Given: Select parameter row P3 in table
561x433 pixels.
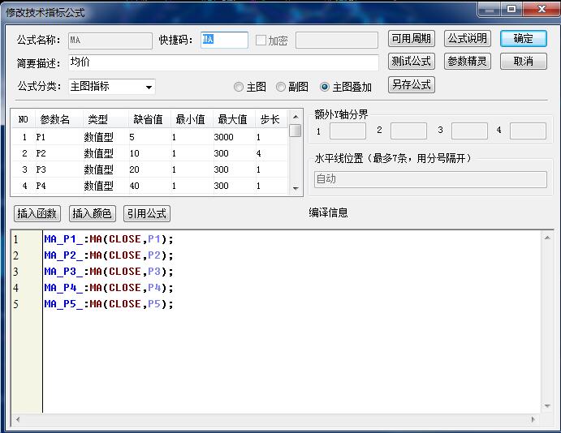Looking at the screenshot, I should (150, 169).
